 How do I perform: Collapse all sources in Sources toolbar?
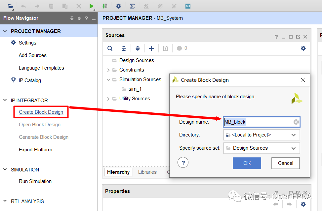124,48
